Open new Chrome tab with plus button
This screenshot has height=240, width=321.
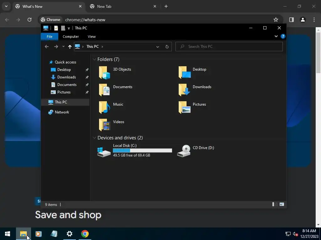pos(166,6)
